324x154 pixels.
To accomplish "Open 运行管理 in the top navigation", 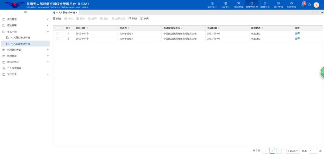I will (x=278, y=5).
